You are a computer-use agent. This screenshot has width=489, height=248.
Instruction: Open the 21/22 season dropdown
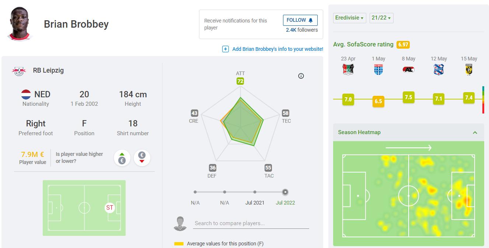click(381, 18)
